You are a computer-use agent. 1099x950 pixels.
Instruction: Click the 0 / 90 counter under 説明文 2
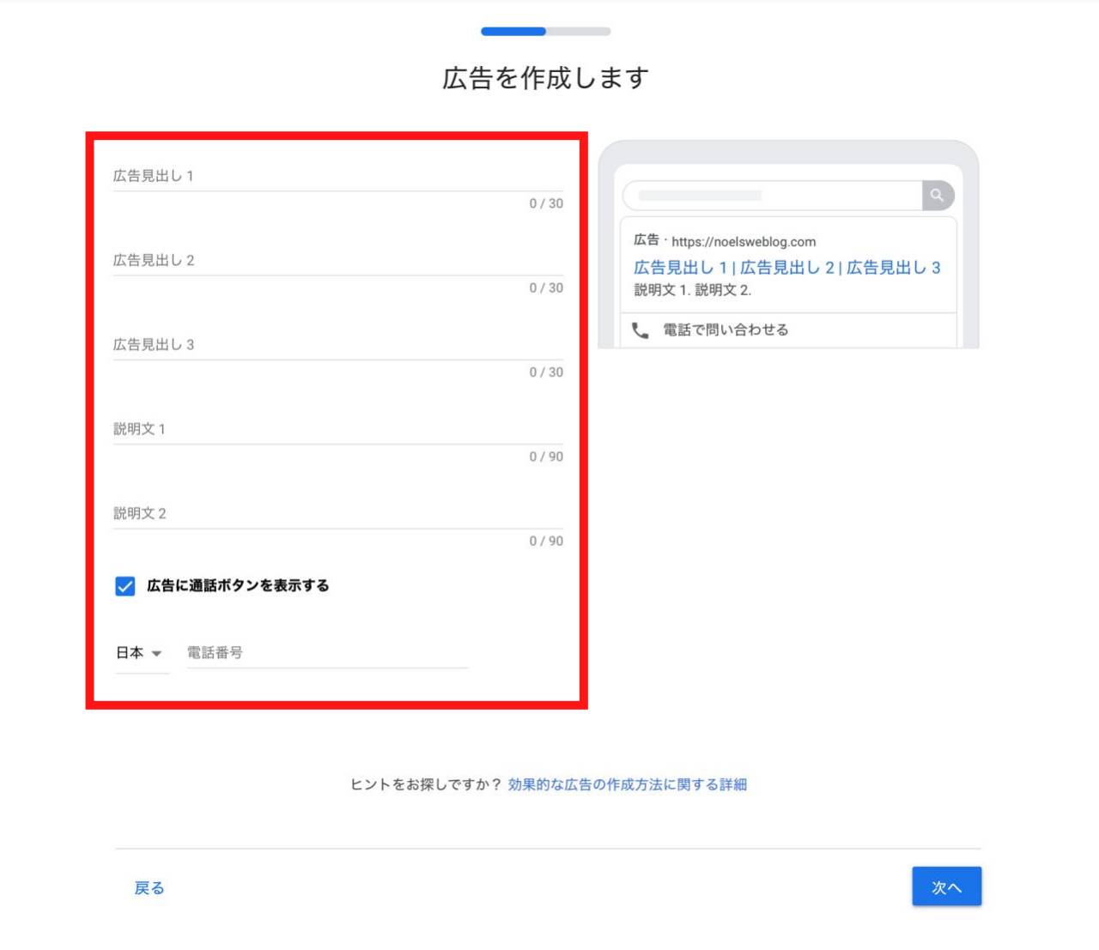(x=546, y=541)
